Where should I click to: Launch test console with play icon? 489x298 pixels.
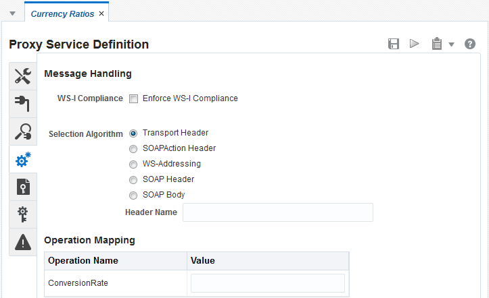(x=414, y=44)
